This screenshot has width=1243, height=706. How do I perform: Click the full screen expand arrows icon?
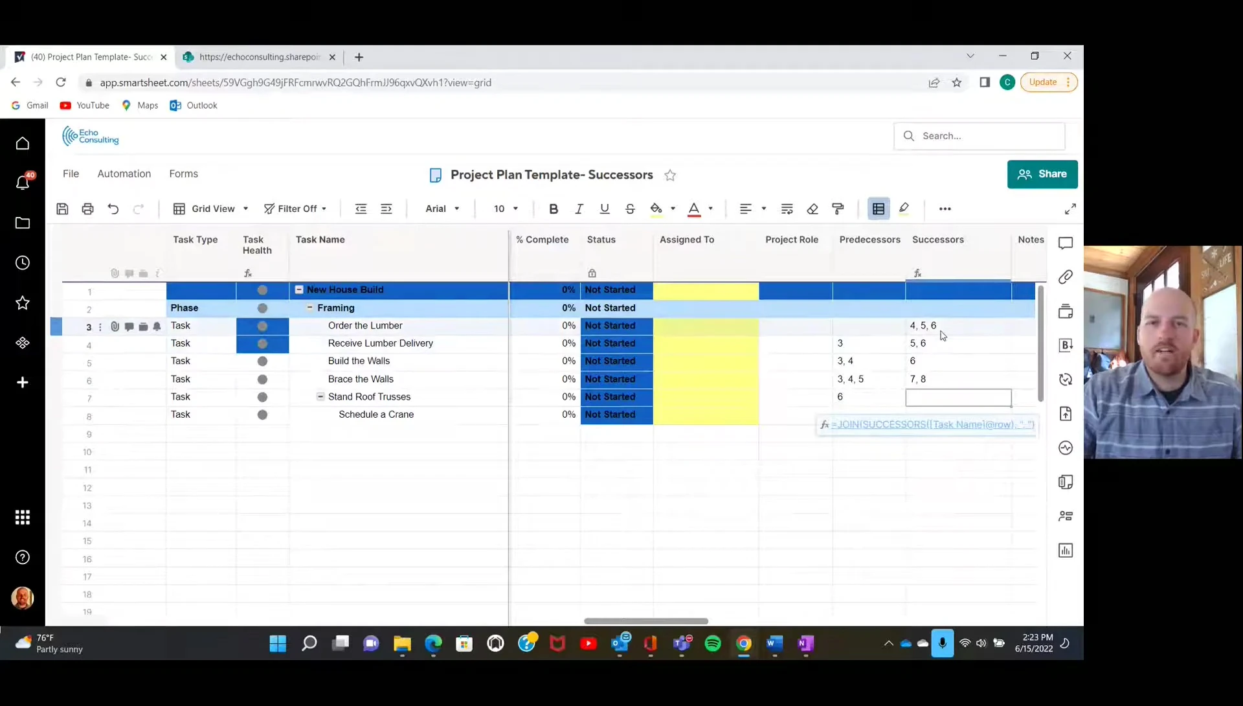tap(1070, 209)
